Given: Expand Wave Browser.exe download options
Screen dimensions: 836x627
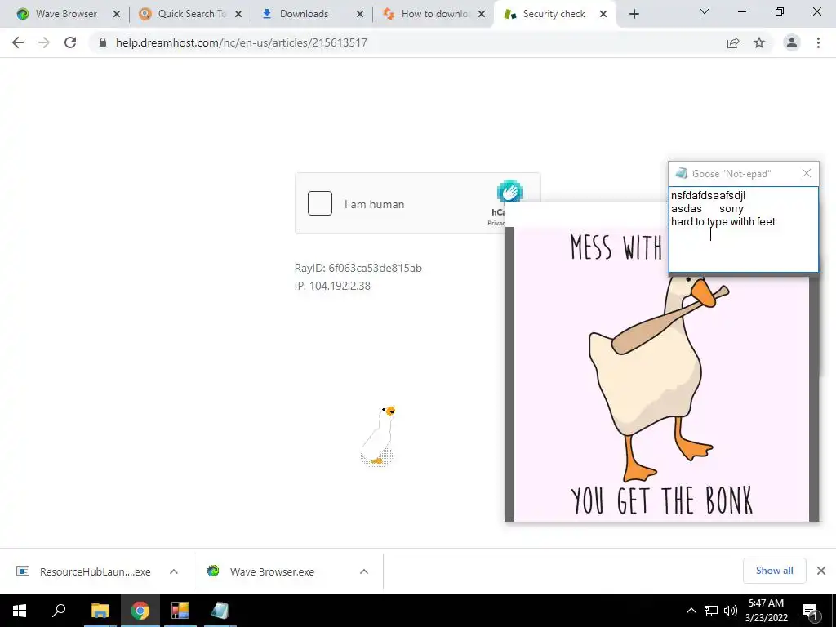Looking at the screenshot, I should [x=364, y=571].
